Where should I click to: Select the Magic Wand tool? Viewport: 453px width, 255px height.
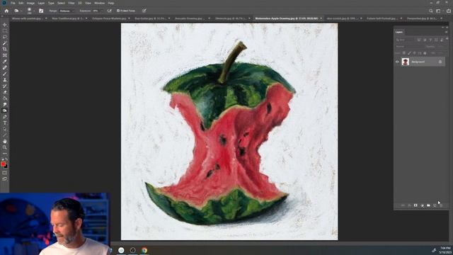pos(5,43)
